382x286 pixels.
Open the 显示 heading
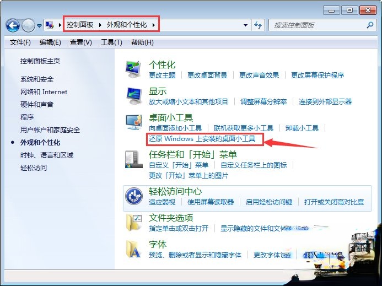point(158,91)
